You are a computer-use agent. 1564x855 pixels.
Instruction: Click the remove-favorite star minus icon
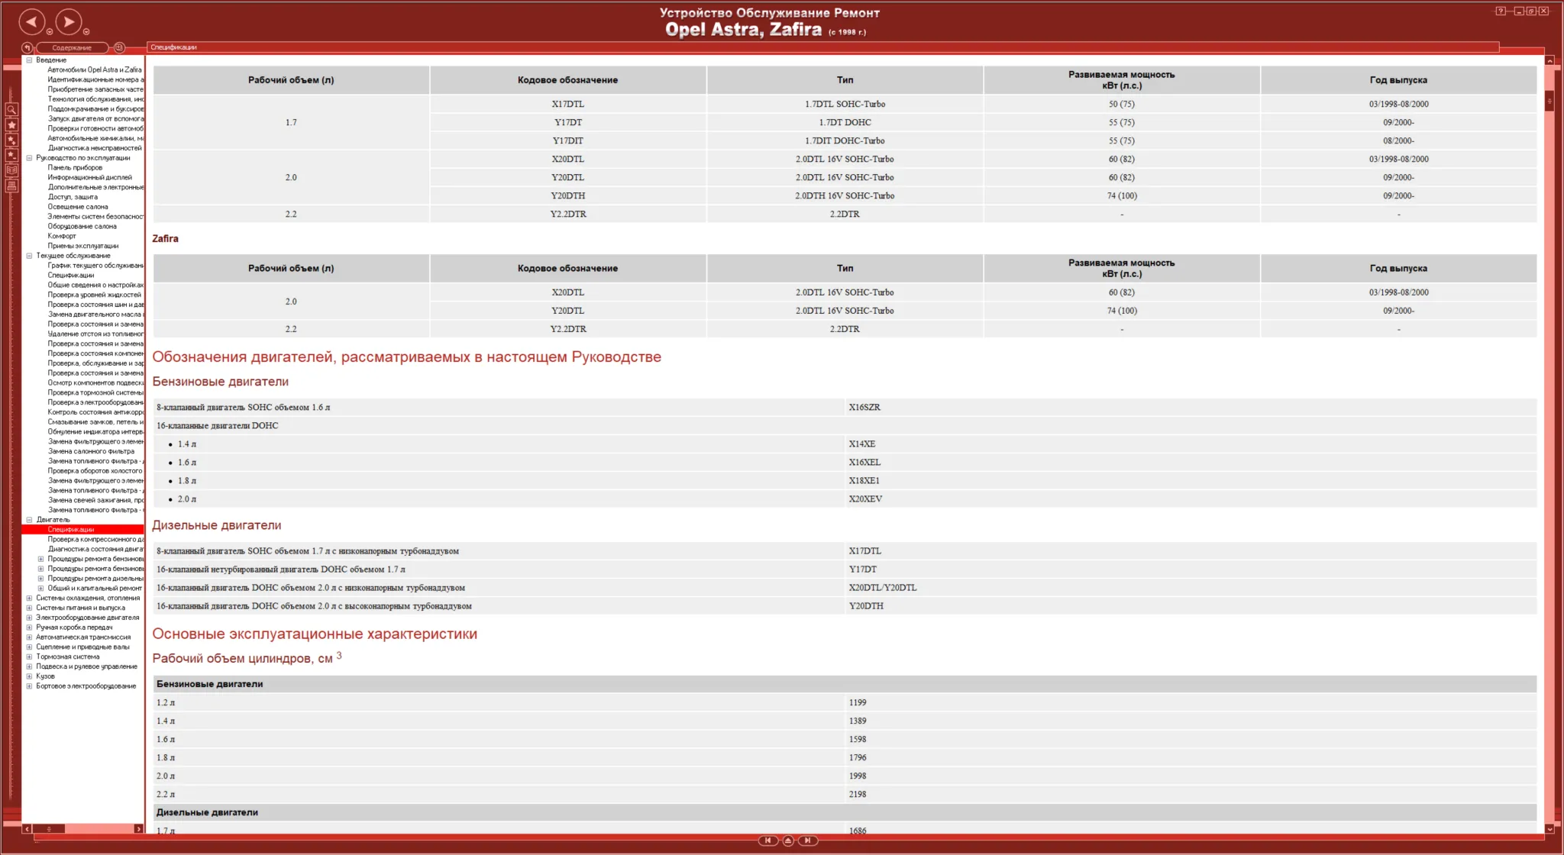click(11, 155)
